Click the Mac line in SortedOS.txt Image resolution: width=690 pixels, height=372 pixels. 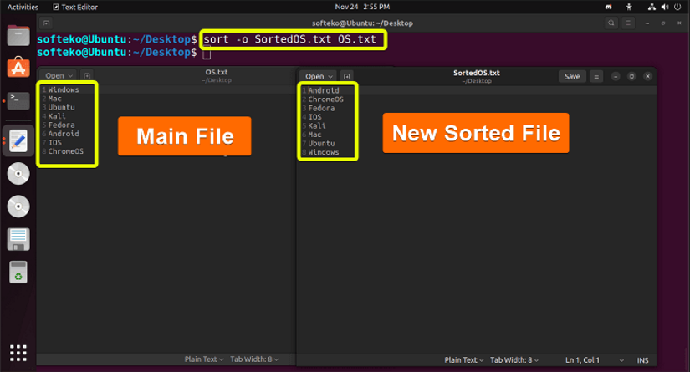pyautogui.click(x=314, y=135)
